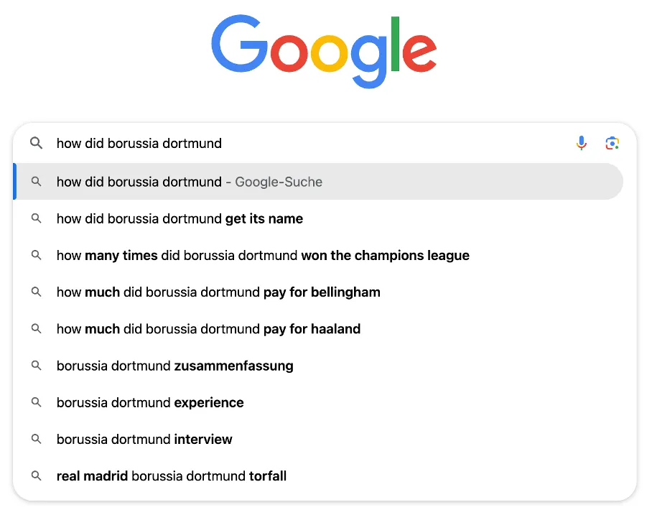
Task: Select 'borussia dortmund experience' suggestion
Action: 150,402
